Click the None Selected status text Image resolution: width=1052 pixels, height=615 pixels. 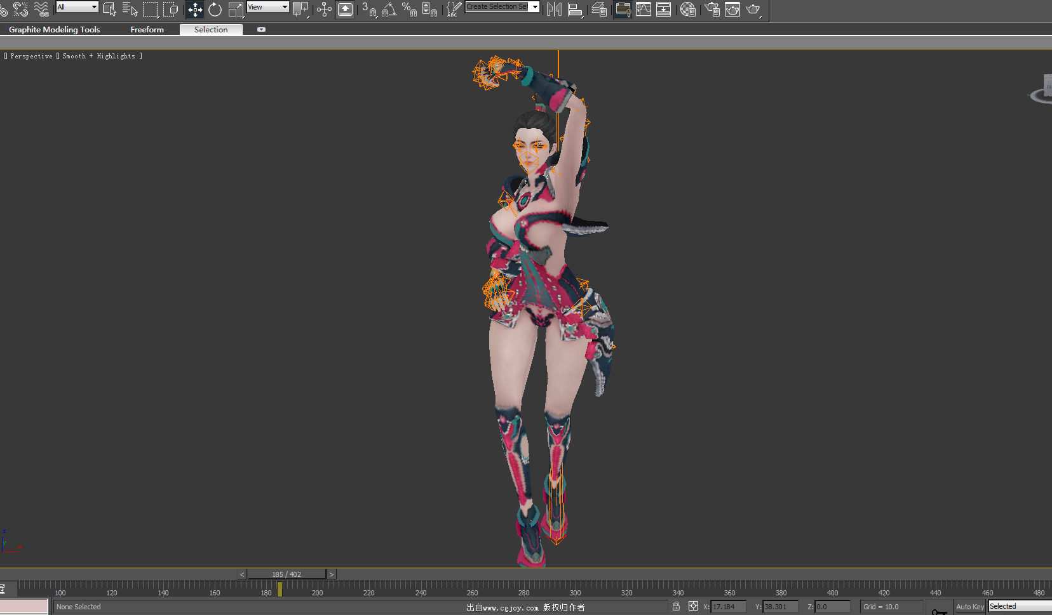(79, 607)
